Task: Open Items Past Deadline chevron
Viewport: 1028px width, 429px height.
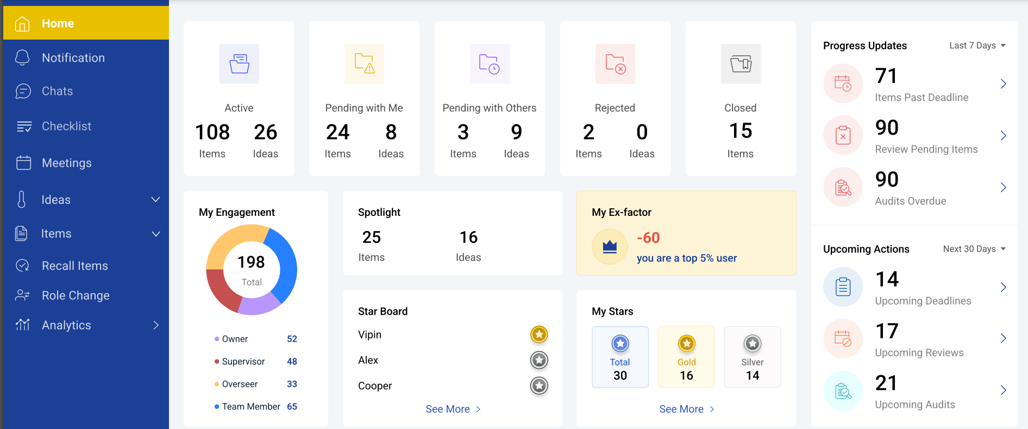Action: (1003, 84)
